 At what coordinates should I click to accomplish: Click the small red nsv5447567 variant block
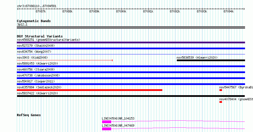pos(221,90)
